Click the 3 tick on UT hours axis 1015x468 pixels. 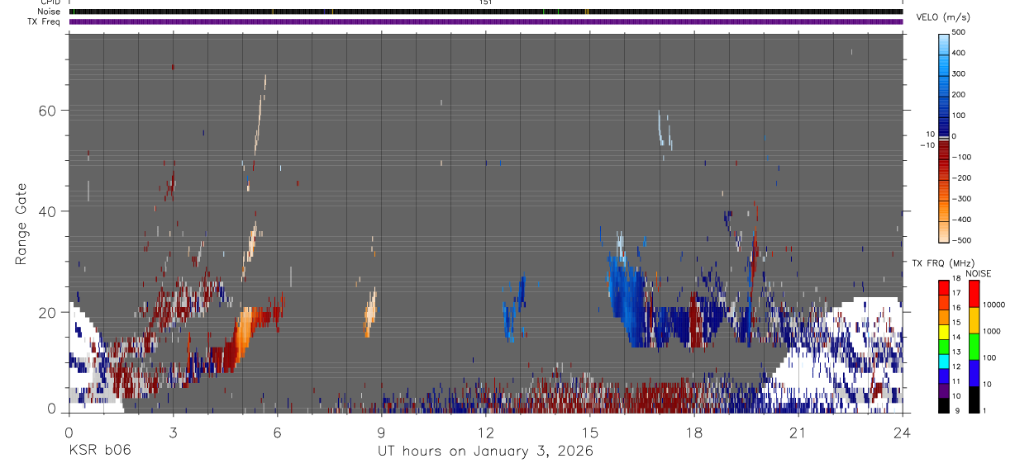pos(173,432)
